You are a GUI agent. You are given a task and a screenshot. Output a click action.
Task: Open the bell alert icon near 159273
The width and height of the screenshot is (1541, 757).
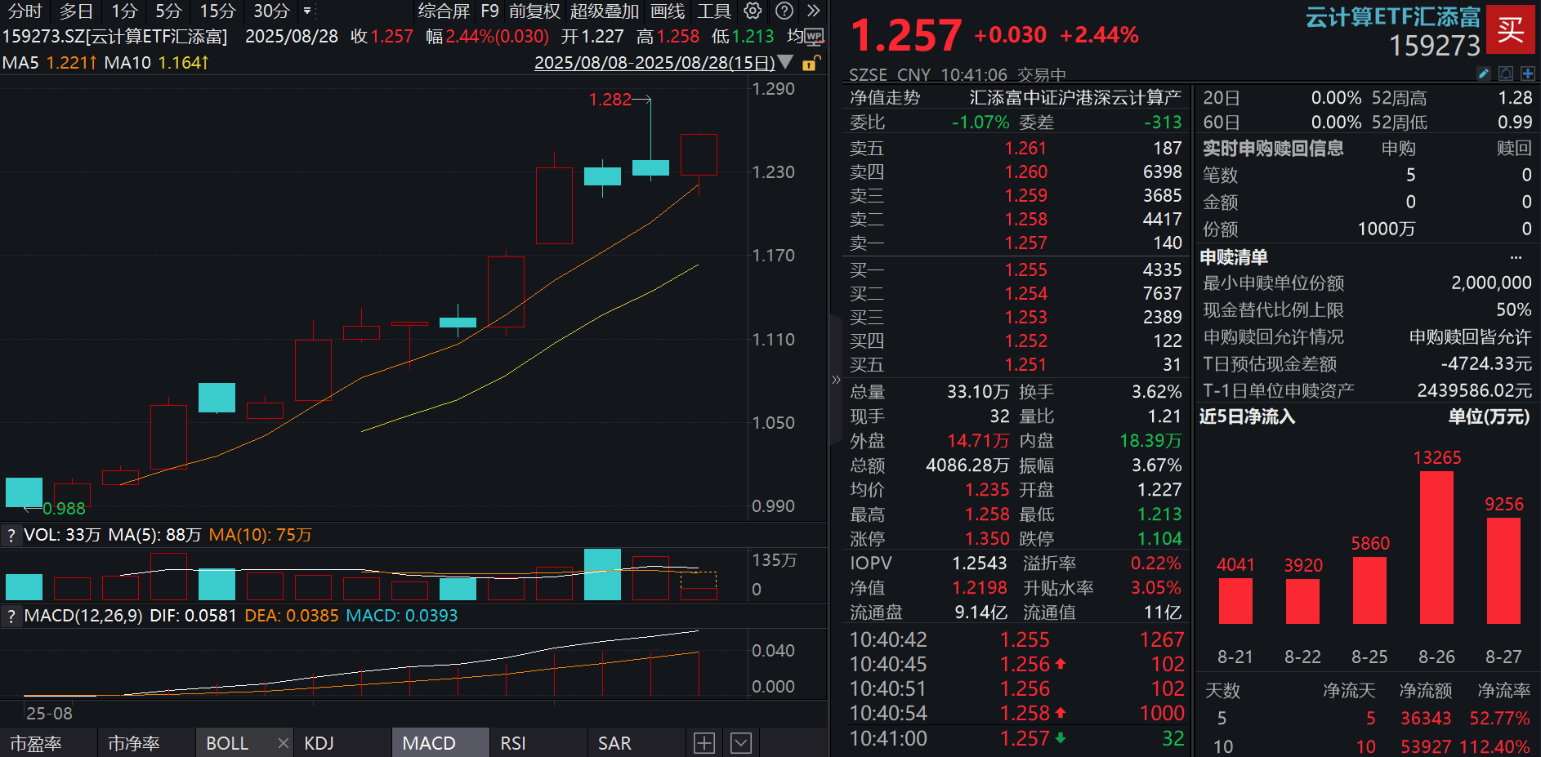1505,73
